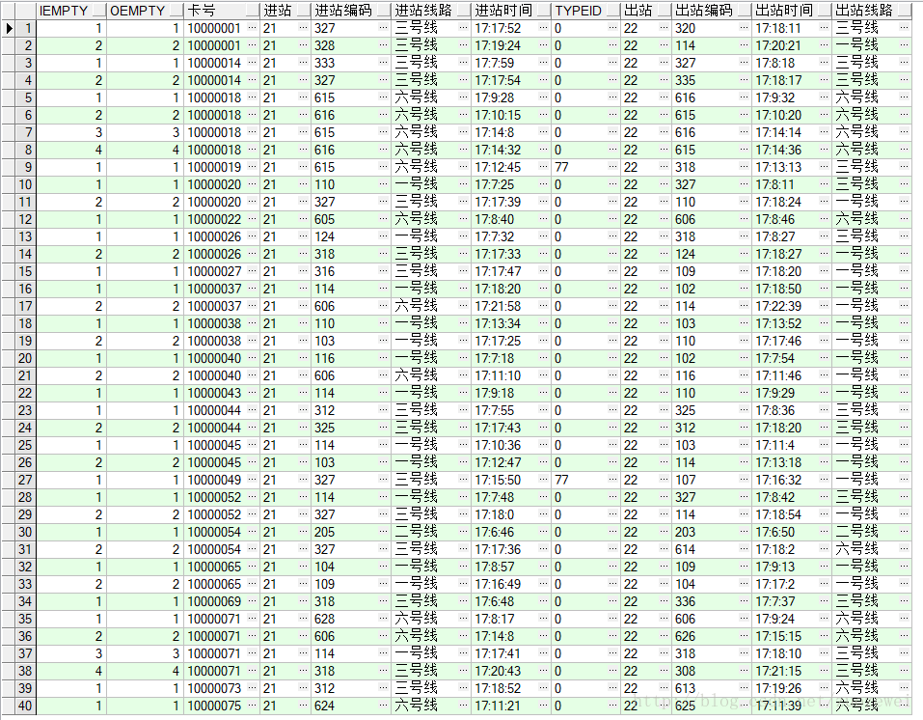923x720 pixels.
Task: Select row header number 27
Action: coord(26,481)
